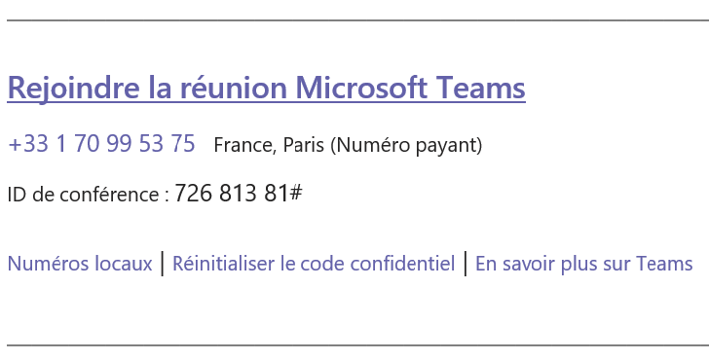Open En savoir plus sur Teams
Screen dimensions: 709x360
point(583,264)
